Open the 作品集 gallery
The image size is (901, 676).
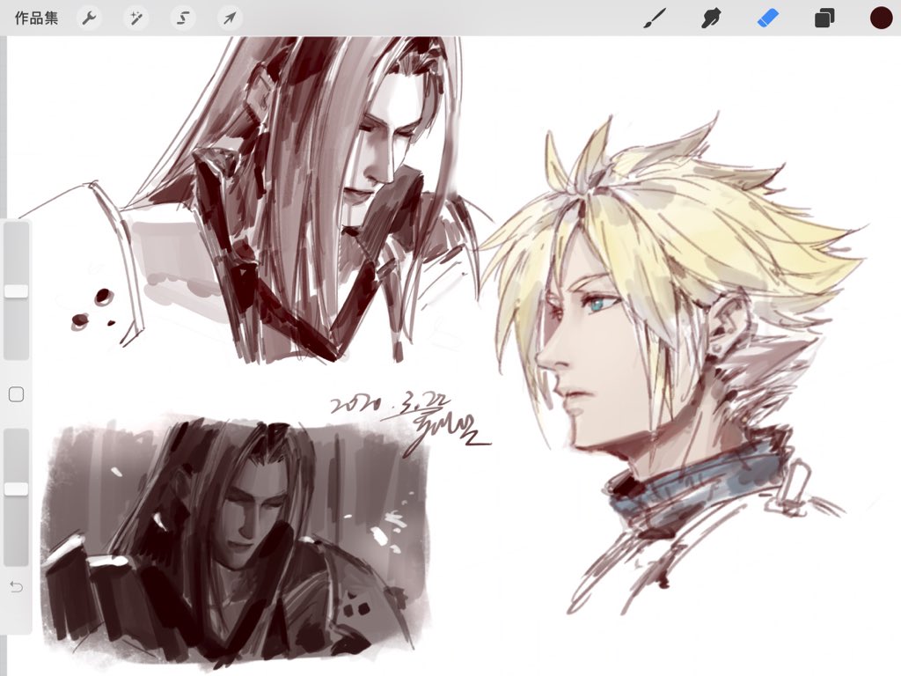tap(36, 18)
